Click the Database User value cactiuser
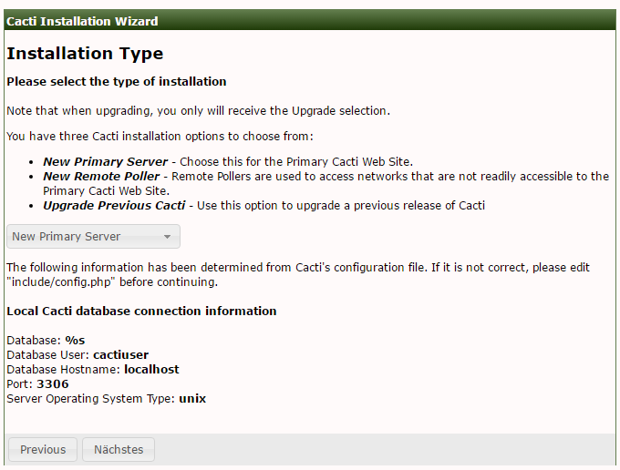620x470 pixels. pyautogui.click(x=121, y=354)
